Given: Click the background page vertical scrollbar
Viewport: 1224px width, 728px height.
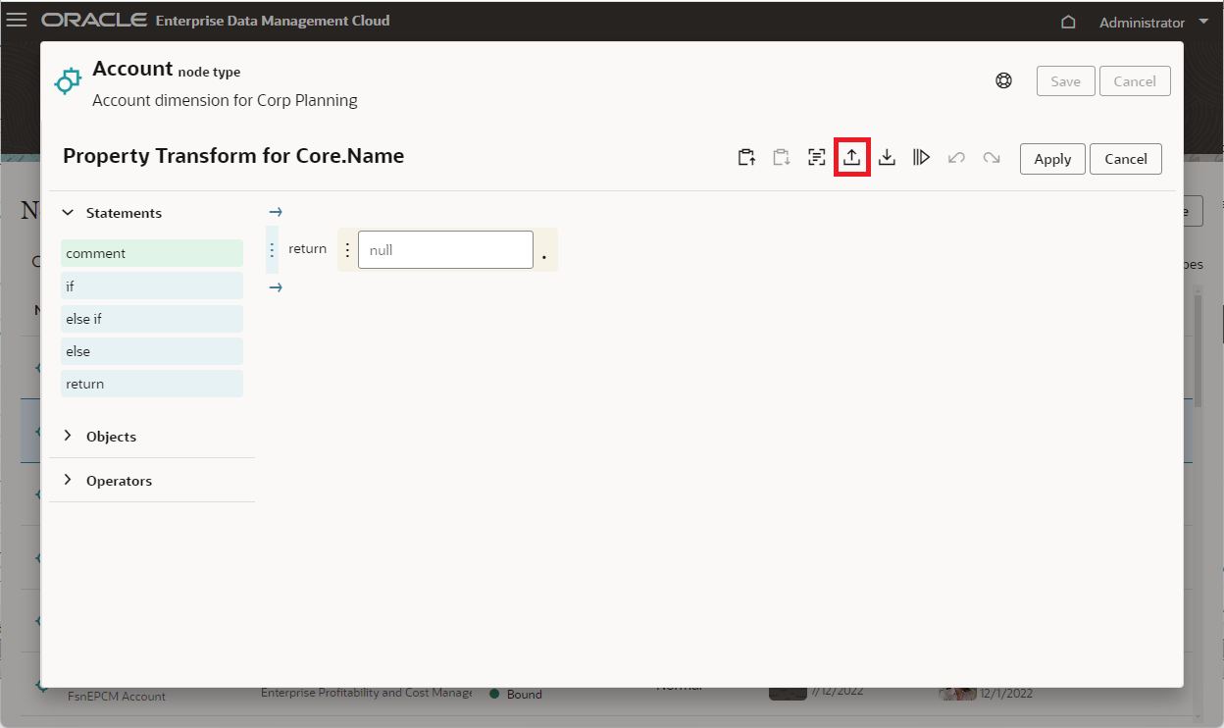Looking at the screenshot, I should pyautogui.click(x=1198, y=350).
